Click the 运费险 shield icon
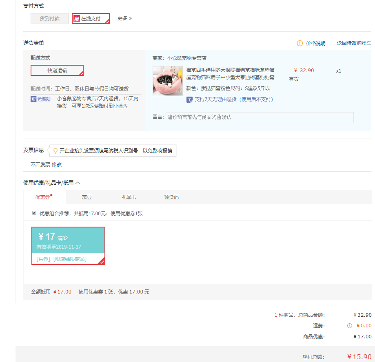This screenshot has height=362, width=375. pos(33,99)
